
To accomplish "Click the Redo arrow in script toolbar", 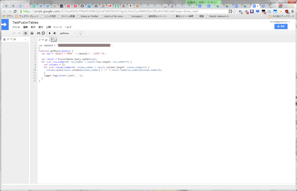I will tap(19, 33).
